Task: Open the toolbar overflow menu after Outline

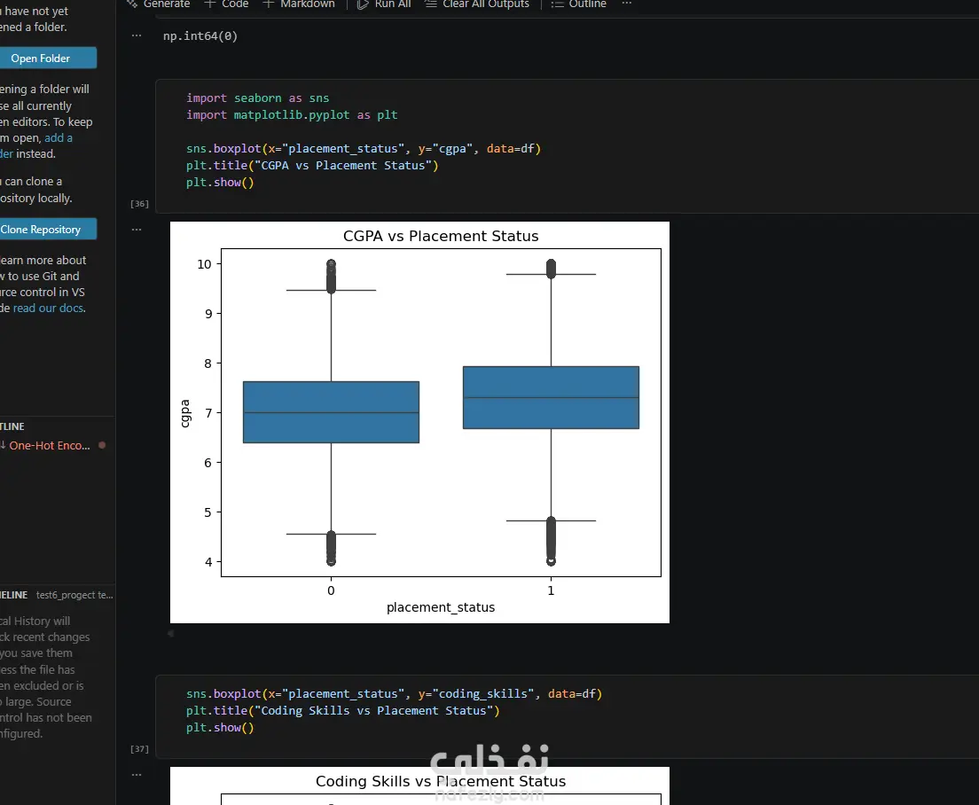Action: pyautogui.click(x=627, y=4)
